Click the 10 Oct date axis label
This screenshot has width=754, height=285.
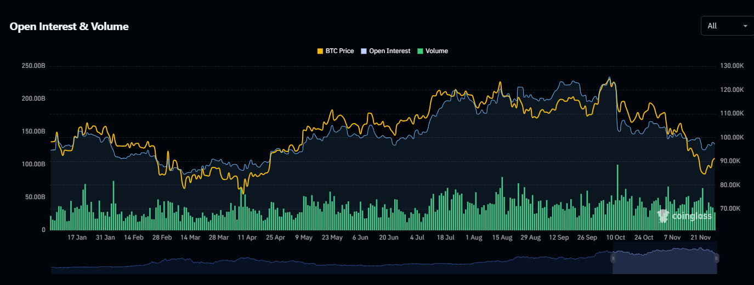(x=615, y=237)
